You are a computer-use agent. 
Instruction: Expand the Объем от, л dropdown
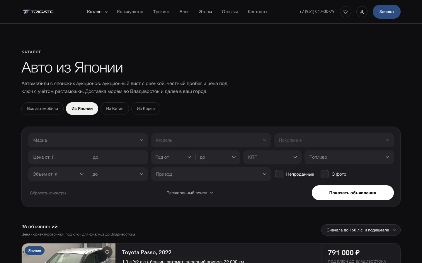58,174
